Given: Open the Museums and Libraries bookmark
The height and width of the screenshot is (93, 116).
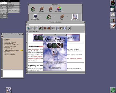Looking at the screenshot, I should coord(10,46).
